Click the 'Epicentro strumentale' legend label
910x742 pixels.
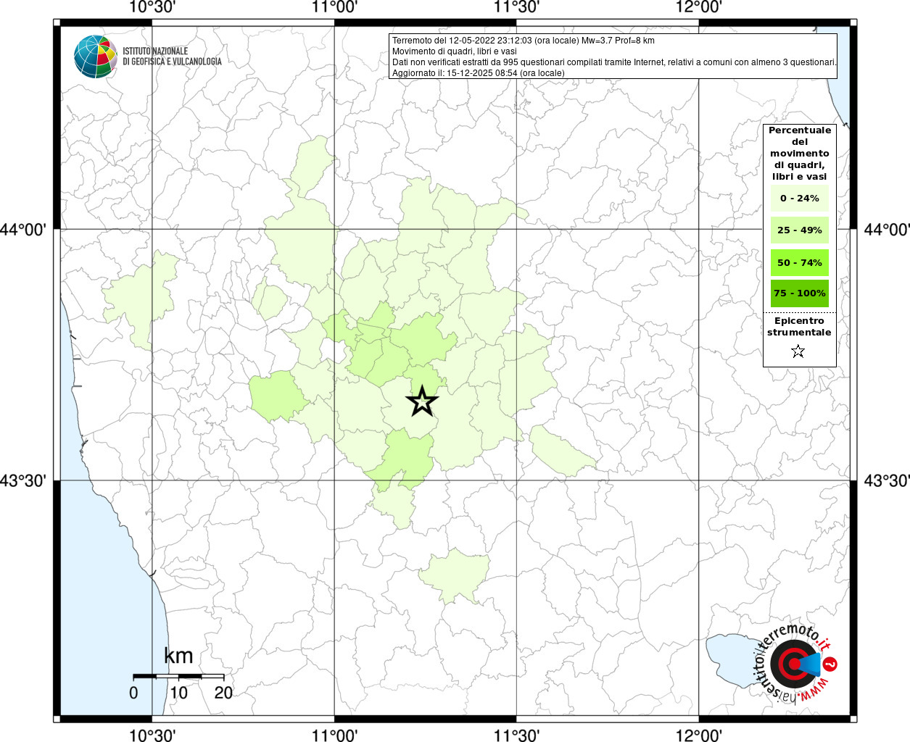(x=799, y=327)
